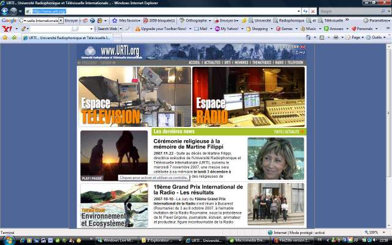Click the Games toolbar button

(x=284, y=29)
